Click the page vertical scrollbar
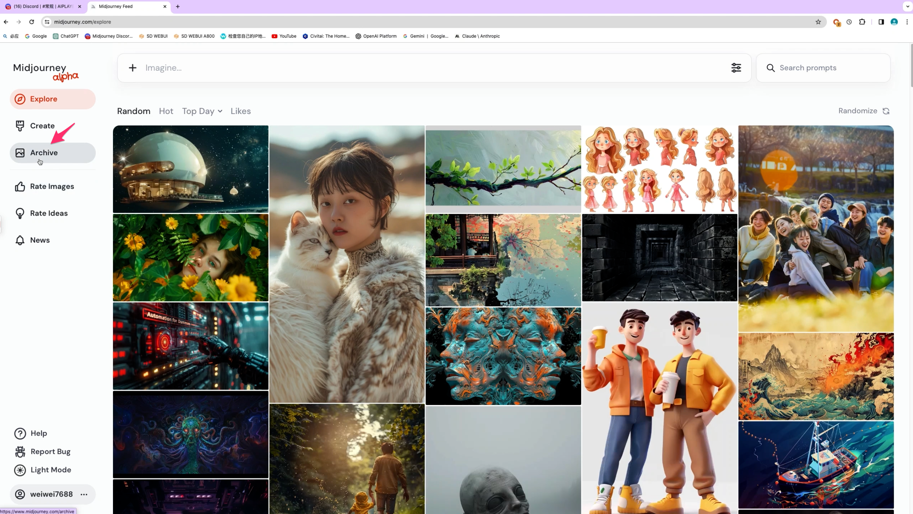This screenshot has width=913, height=514. tap(911, 66)
